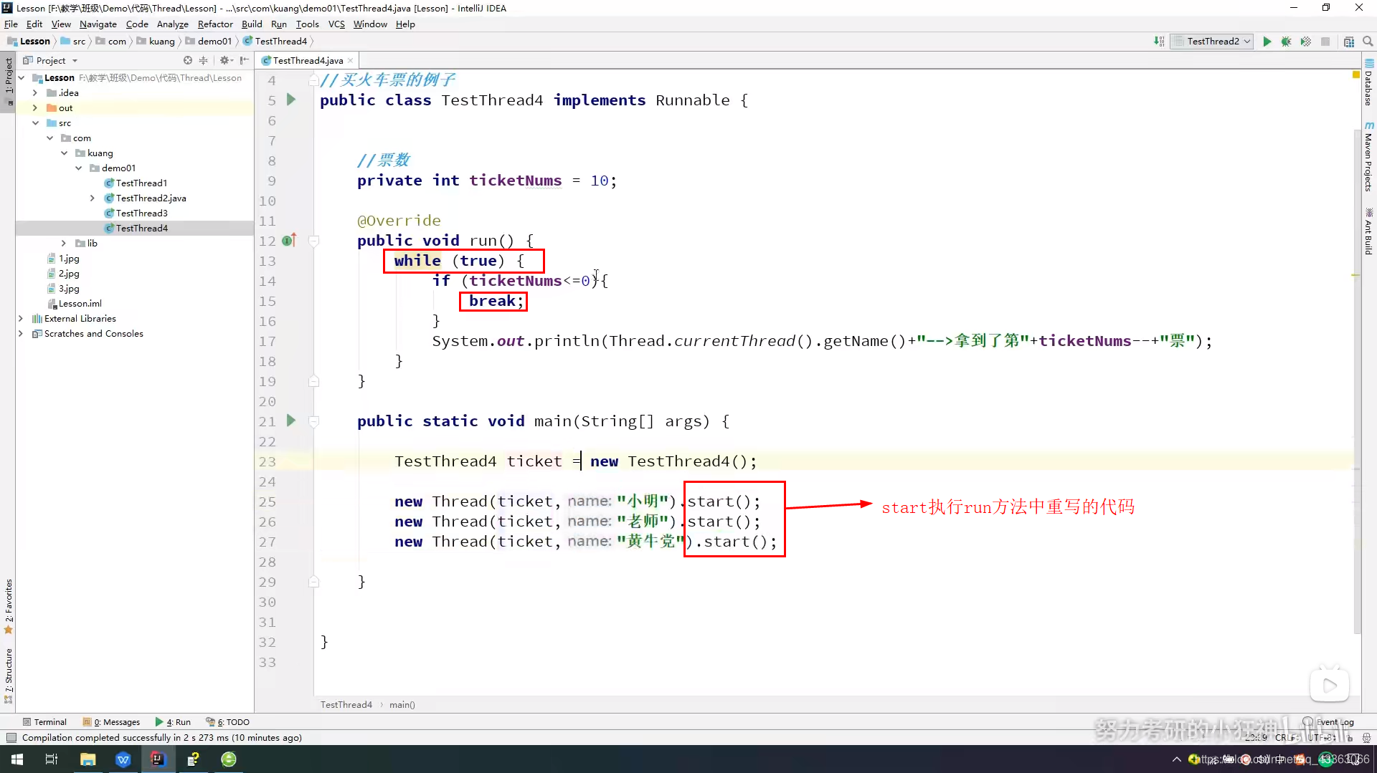The image size is (1377, 773).
Task: Collapse the src folder
Action: pyautogui.click(x=34, y=123)
